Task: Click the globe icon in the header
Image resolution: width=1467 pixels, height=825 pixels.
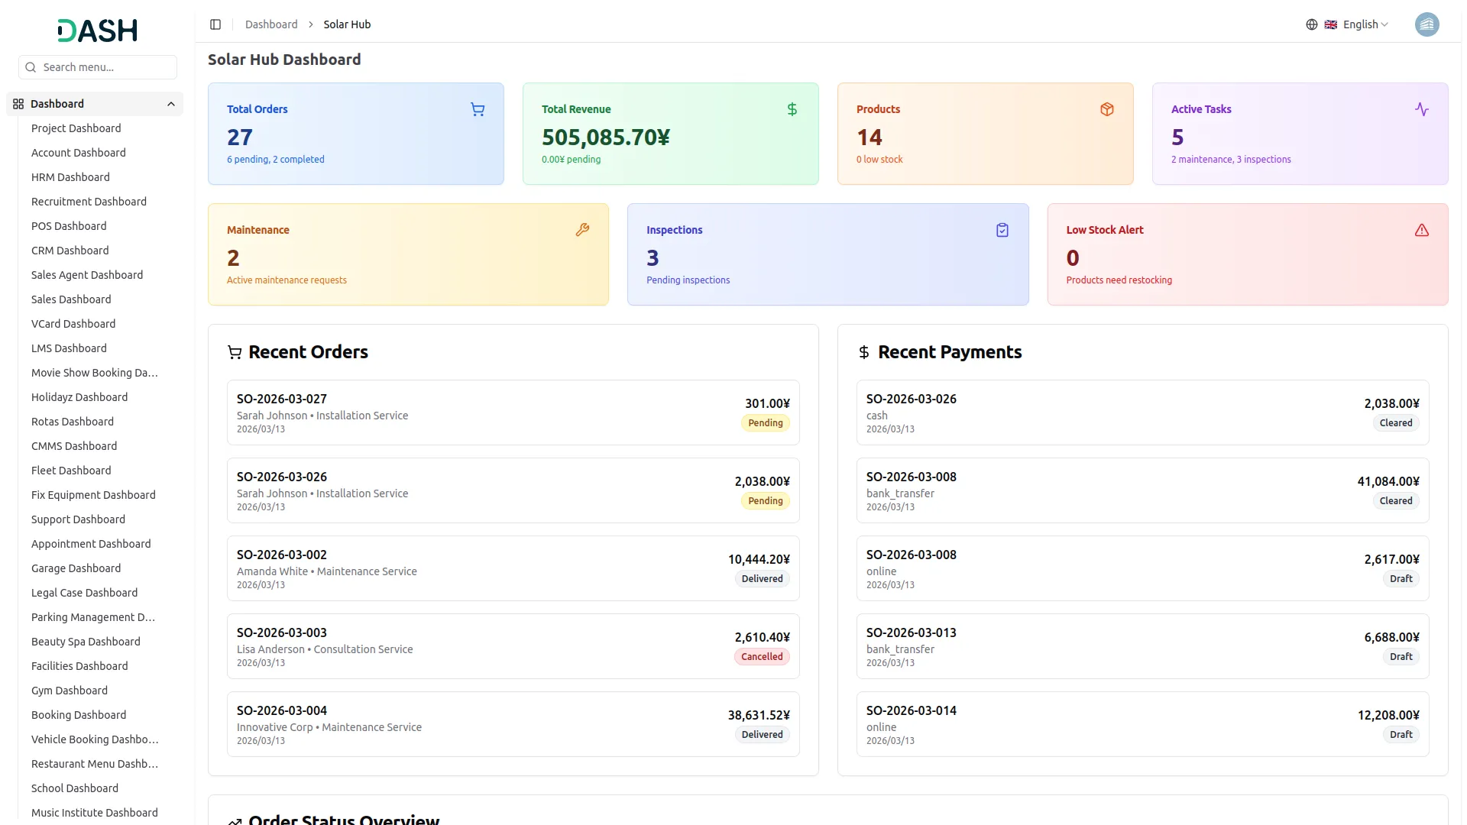Action: click(1312, 24)
